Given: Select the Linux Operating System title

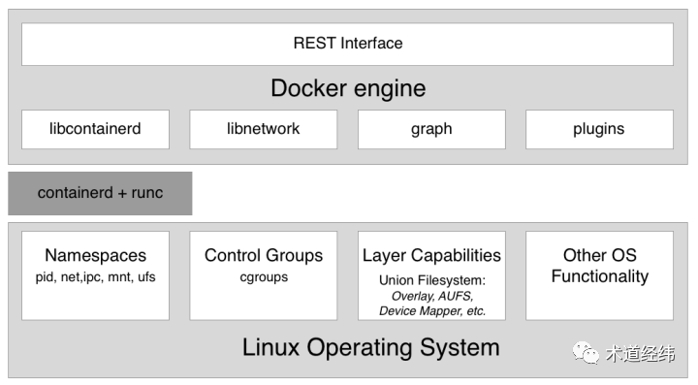Looking at the screenshot, I should pos(370,347).
